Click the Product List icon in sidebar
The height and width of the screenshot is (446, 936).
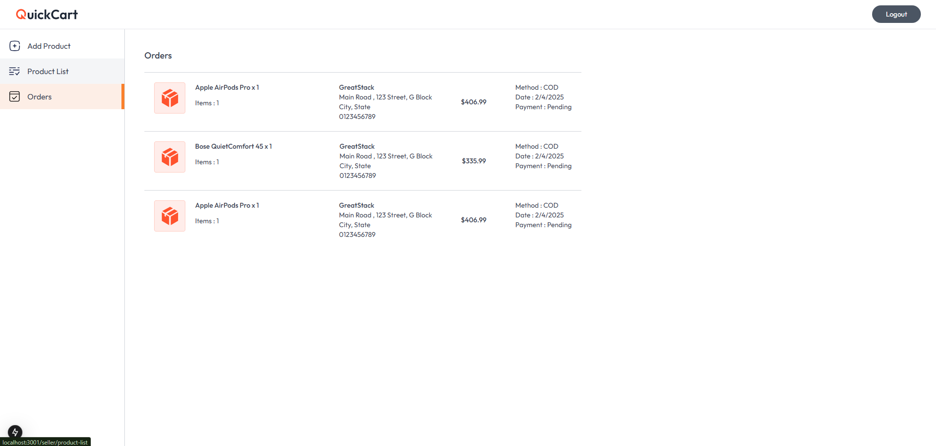pyautogui.click(x=15, y=71)
